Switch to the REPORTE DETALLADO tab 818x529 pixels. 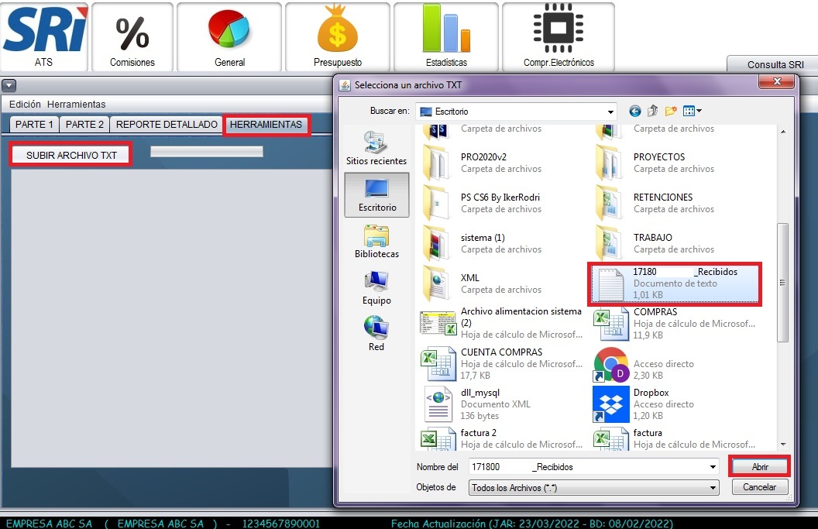(167, 125)
